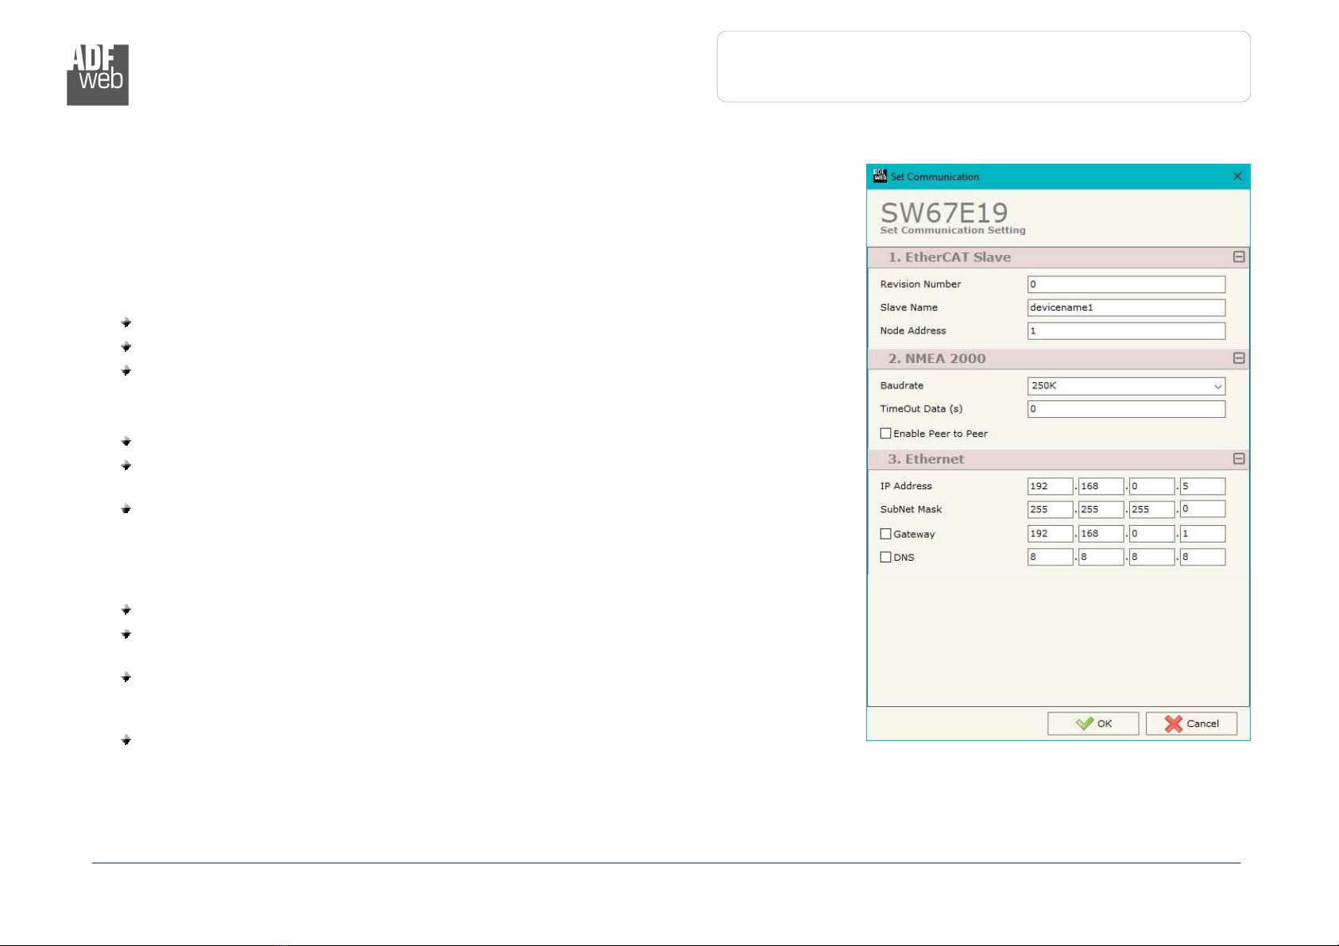Screen dimensions: 1339x946
Task: Click the Set Communication Setting subtitle
Action: 953,230
